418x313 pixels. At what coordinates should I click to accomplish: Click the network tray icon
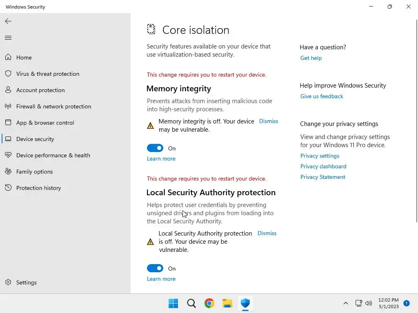[x=358, y=303]
